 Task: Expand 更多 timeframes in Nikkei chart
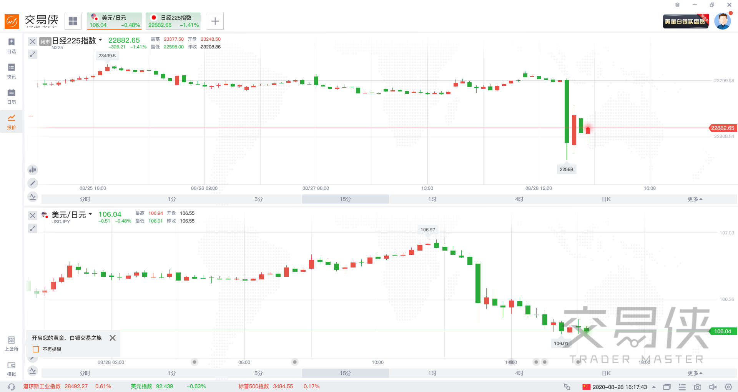tap(695, 199)
